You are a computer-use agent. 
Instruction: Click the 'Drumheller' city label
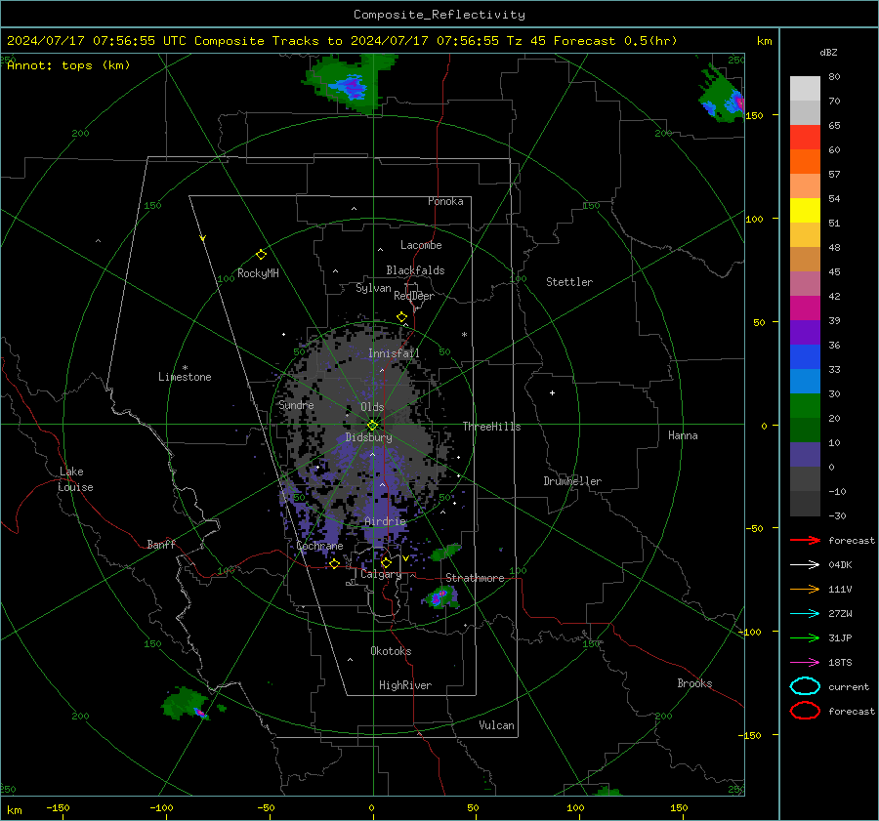tap(572, 481)
